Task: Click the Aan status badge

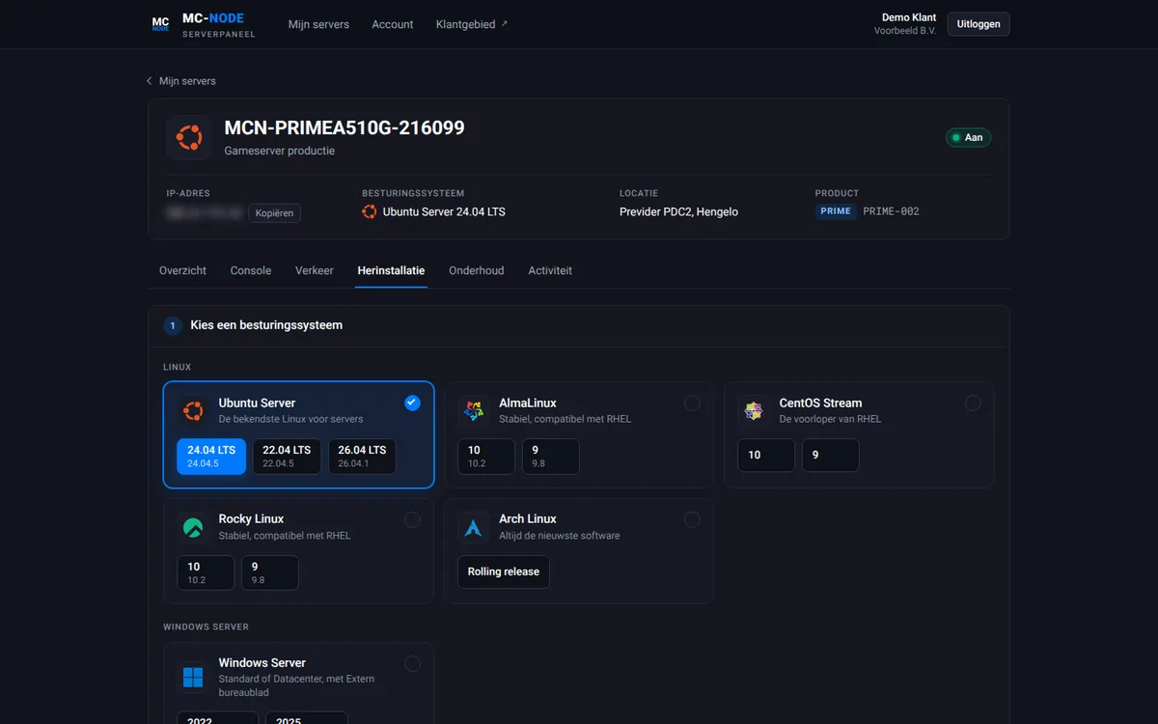Action: (x=969, y=137)
